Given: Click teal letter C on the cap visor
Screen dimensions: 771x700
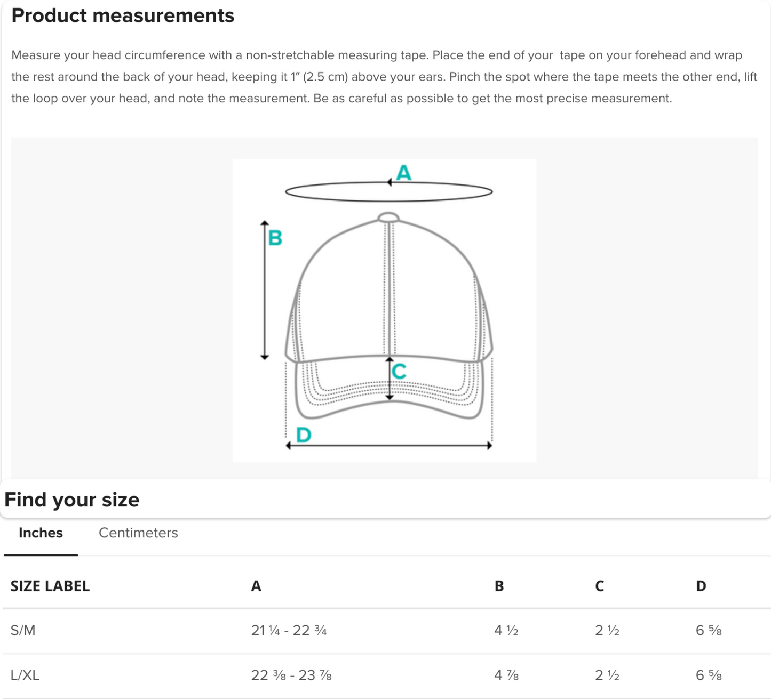Looking at the screenshot, I should coord(399,371).
